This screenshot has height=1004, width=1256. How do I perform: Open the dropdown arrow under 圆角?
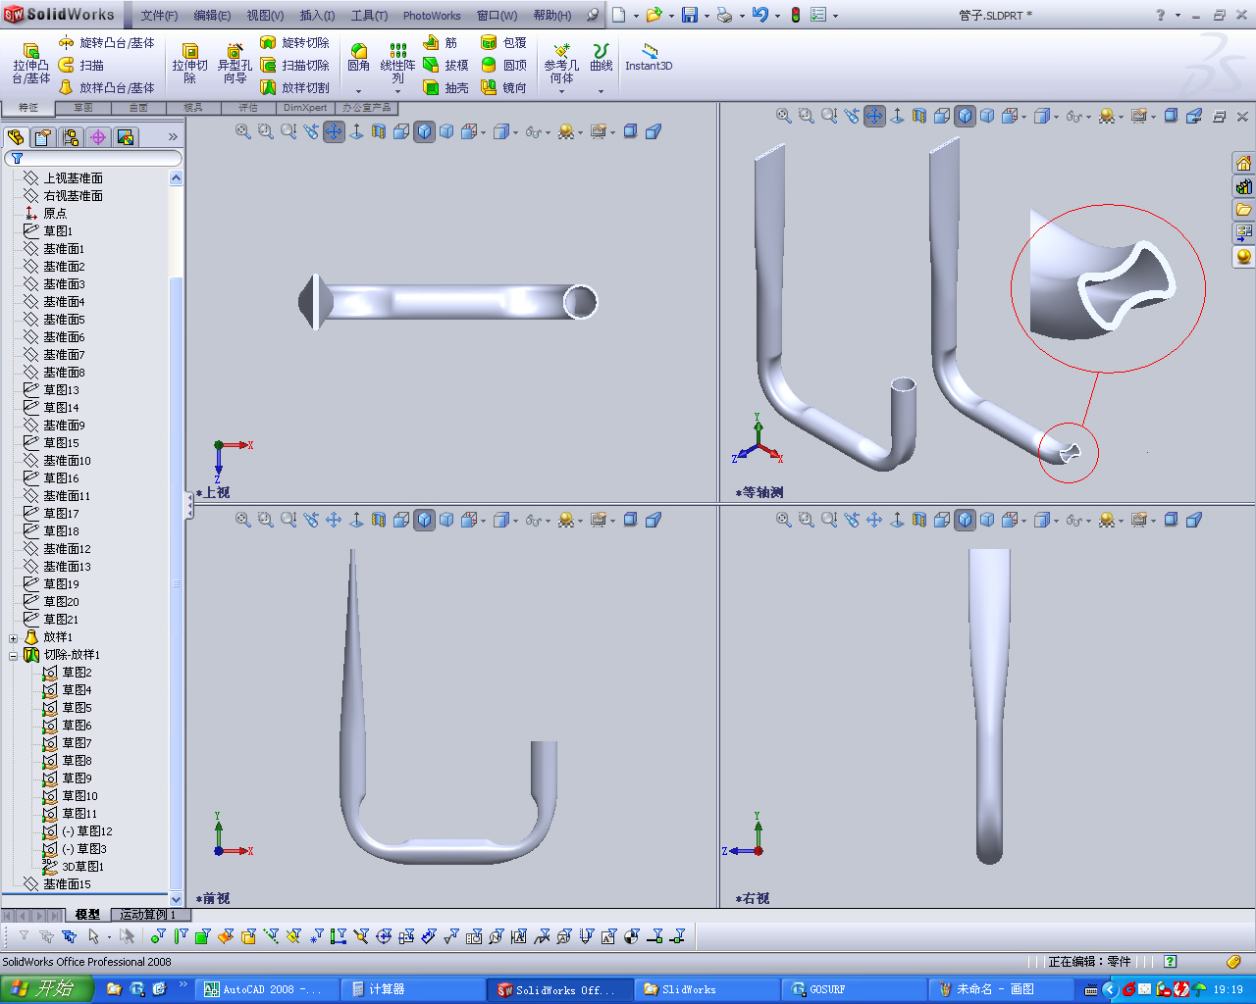pyautogui.click(x=358, y=91)
